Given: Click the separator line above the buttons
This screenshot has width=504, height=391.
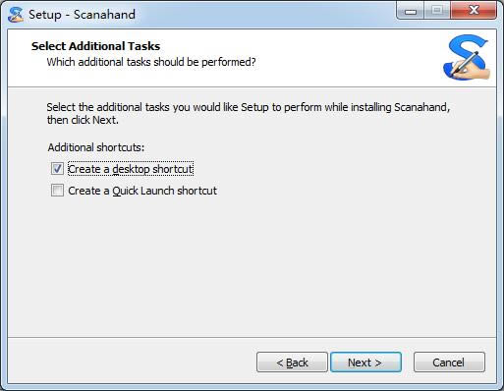Looking at the screenshot, I should tap(252, 337).
